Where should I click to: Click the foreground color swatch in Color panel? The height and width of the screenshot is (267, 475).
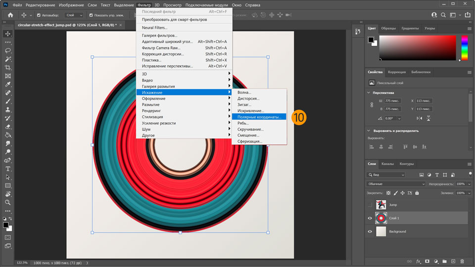pyautogui.click(x=371, y=40)
